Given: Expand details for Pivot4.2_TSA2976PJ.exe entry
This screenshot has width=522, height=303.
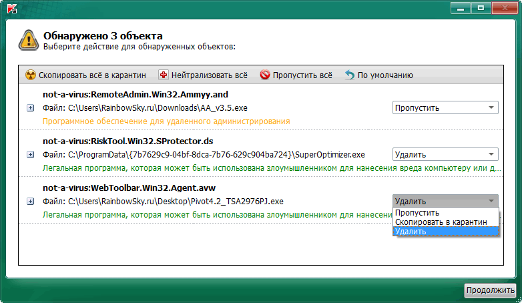Looking at the screenshot, I should [x=30, y=201].
